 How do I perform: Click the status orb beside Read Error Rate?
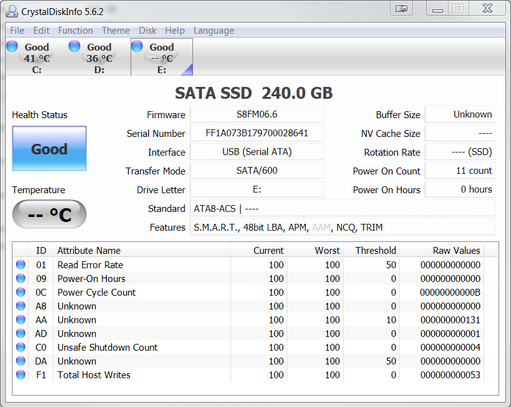click(21, 265)
